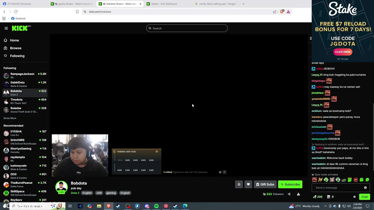This screenshot has height=210, width=374.
Task: Open RampageJackson's channel from Following
Action: (x=25, y=76)
